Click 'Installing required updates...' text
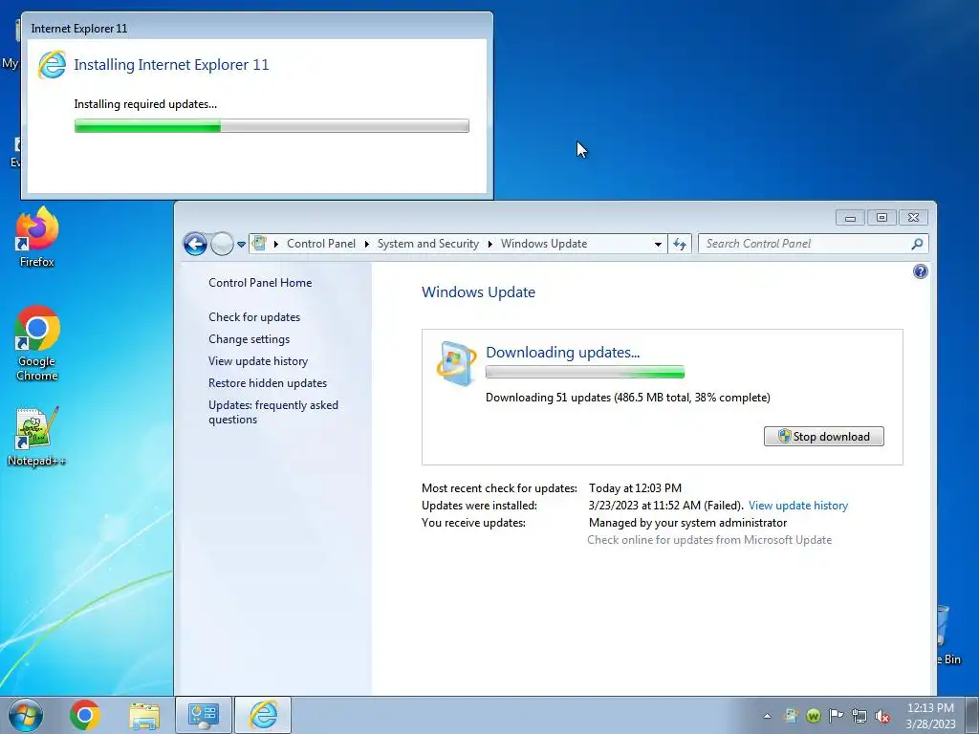The image size is (979, 734). pyautogui.click(x=145, y=104)
